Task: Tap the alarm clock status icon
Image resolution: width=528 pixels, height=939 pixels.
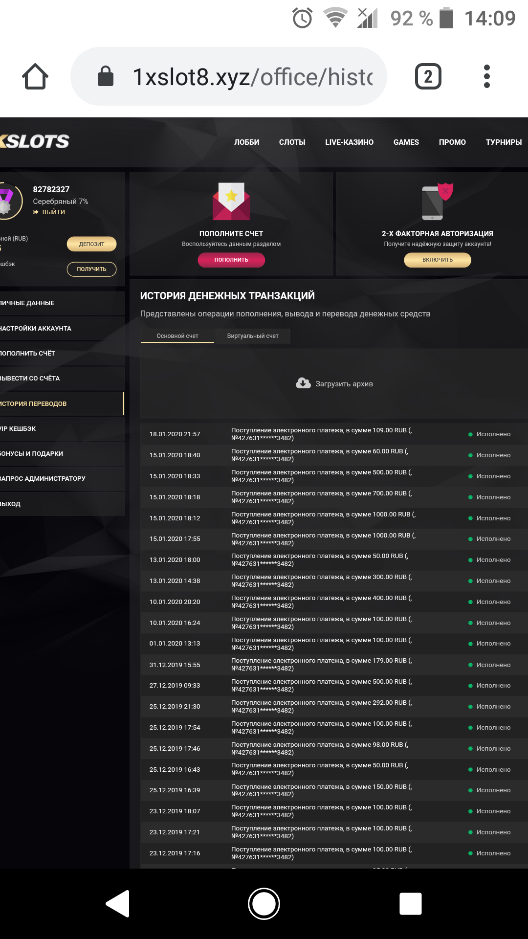Action: 302,18
